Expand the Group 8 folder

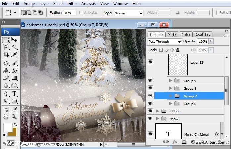[x=171, y=88]
